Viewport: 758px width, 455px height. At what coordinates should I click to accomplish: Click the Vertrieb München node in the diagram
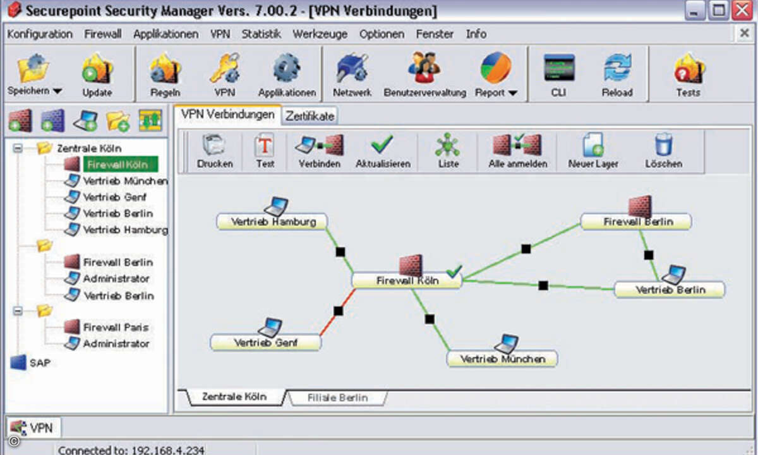click(x=502, y=359)
